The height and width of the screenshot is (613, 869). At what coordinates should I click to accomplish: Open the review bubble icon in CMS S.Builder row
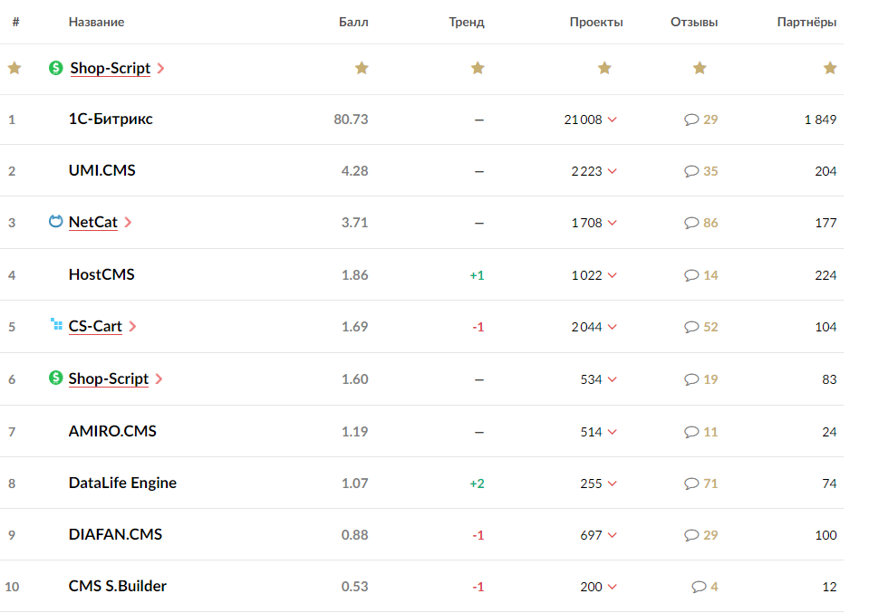click(699, 587)
